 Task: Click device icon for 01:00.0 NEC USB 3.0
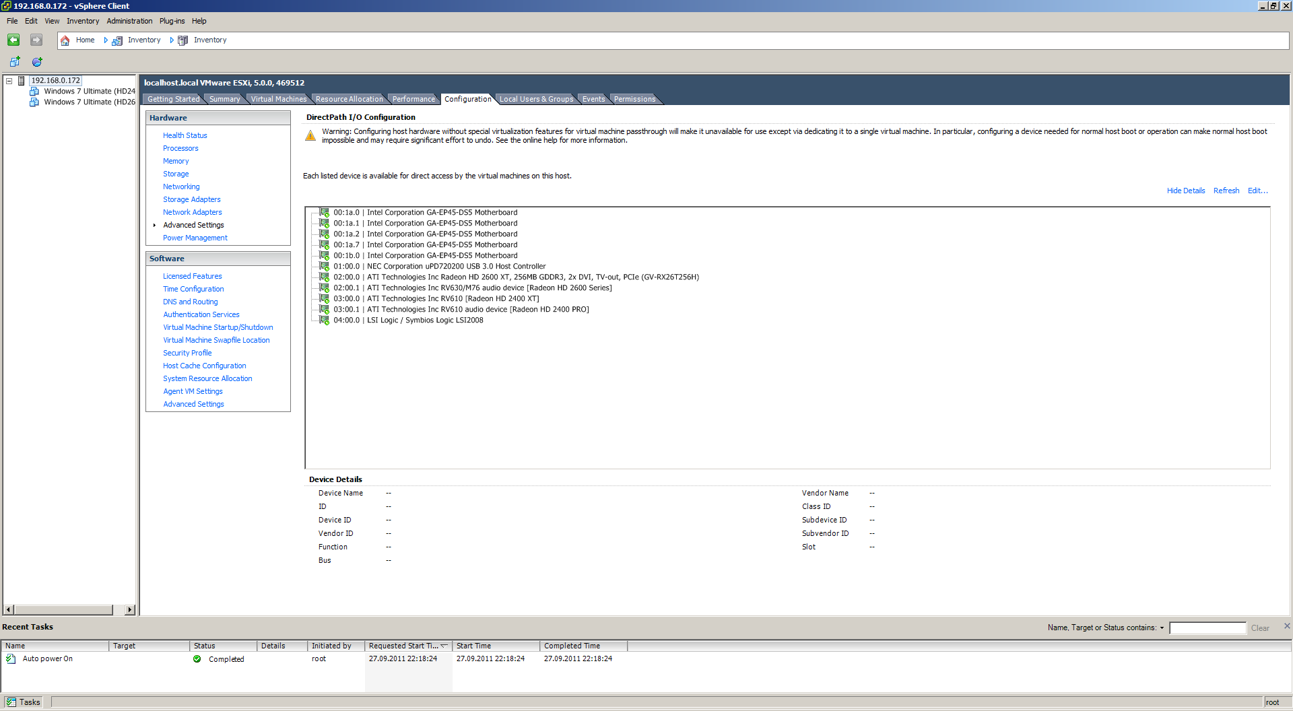(x=325, y=267)
